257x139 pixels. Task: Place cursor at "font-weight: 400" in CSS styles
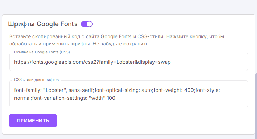173,90
